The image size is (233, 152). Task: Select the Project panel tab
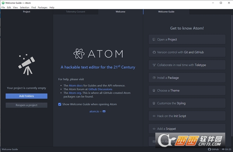click(26, 12)
